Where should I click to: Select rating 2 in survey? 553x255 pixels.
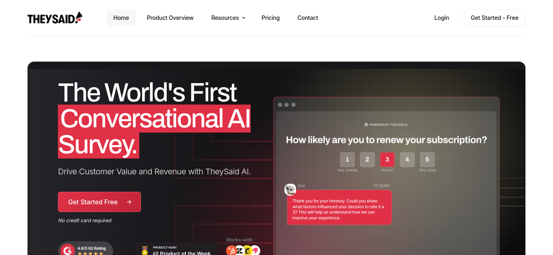pos(367,159)
